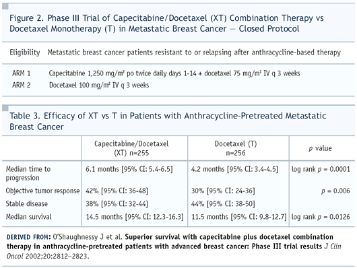The height and width of the screenshot is (268, 357).
Task: Select the ARM 1 label
Action: pyautogui.click(x=22, y=73)
